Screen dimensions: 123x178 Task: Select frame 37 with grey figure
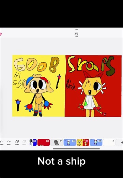tap(57, 142)
